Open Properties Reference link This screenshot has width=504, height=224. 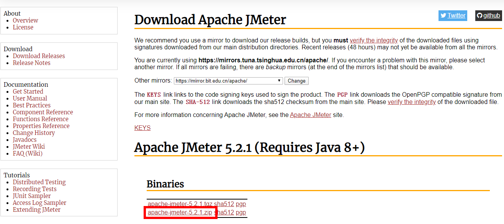(x=41, y=126)
